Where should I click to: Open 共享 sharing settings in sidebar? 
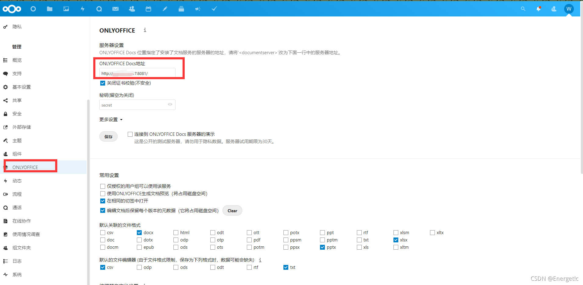pos(17,100)
